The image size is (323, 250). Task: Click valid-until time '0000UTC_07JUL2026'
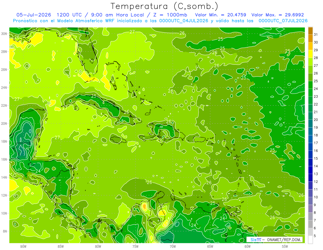(283, 21)
